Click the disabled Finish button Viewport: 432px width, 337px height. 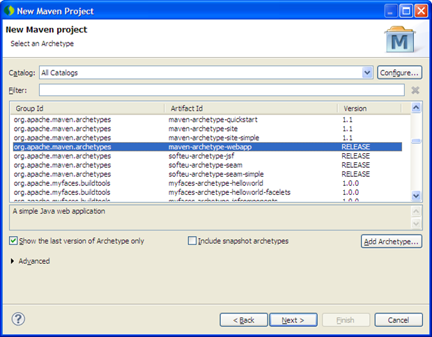[346, 320]
